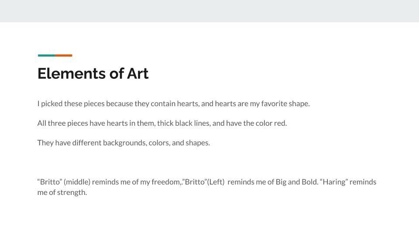Click the teal accent line segment
Screen dimensions: 419x235
[x=46, y=55]
